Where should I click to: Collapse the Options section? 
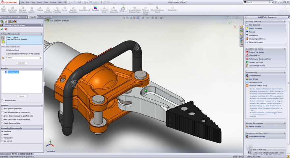tap(41, 105)
